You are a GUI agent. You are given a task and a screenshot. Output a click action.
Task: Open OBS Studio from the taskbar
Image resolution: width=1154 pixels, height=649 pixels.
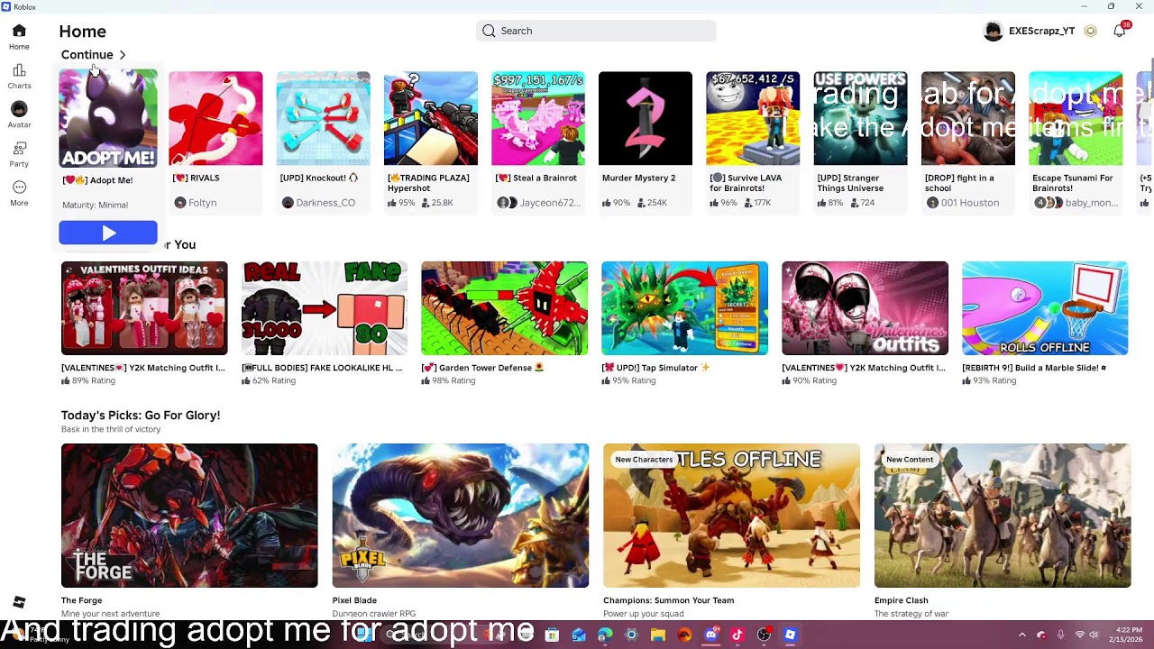tap(764, 635)
